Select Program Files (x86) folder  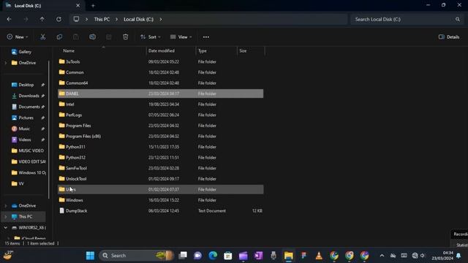161,137
